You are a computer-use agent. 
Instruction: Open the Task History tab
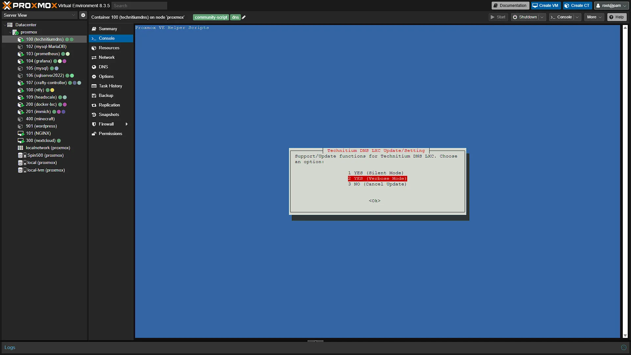click(111, 86)
